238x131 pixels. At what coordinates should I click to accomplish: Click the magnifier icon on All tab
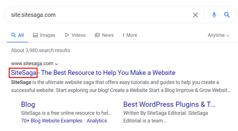pos(14,35)
